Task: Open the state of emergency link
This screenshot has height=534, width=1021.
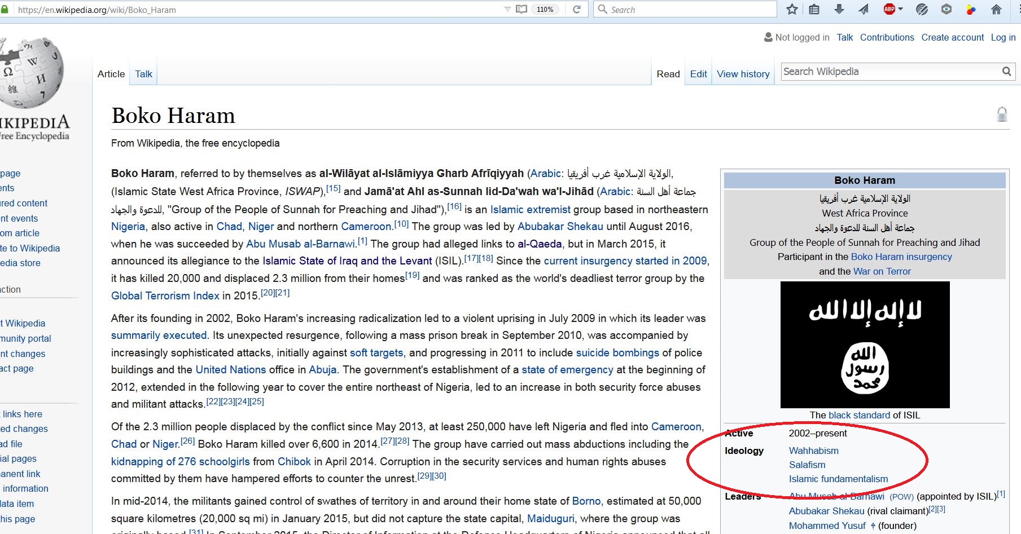Action: click(x=567, y=369)
